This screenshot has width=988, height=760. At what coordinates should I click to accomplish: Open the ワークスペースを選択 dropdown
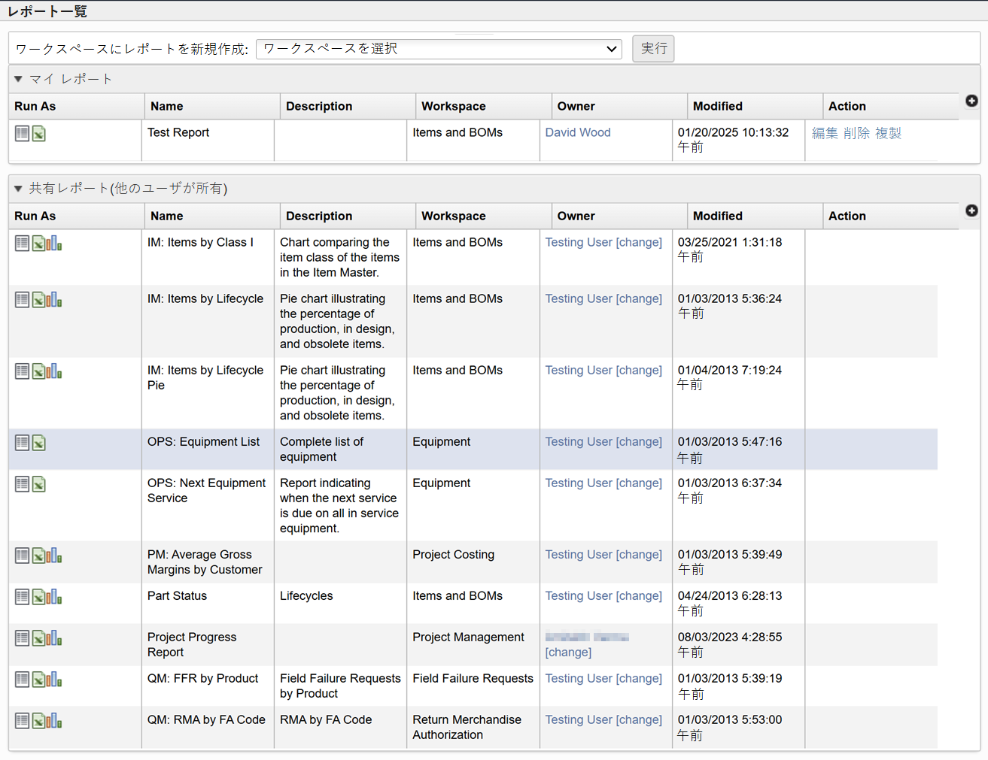pos(439,49)
